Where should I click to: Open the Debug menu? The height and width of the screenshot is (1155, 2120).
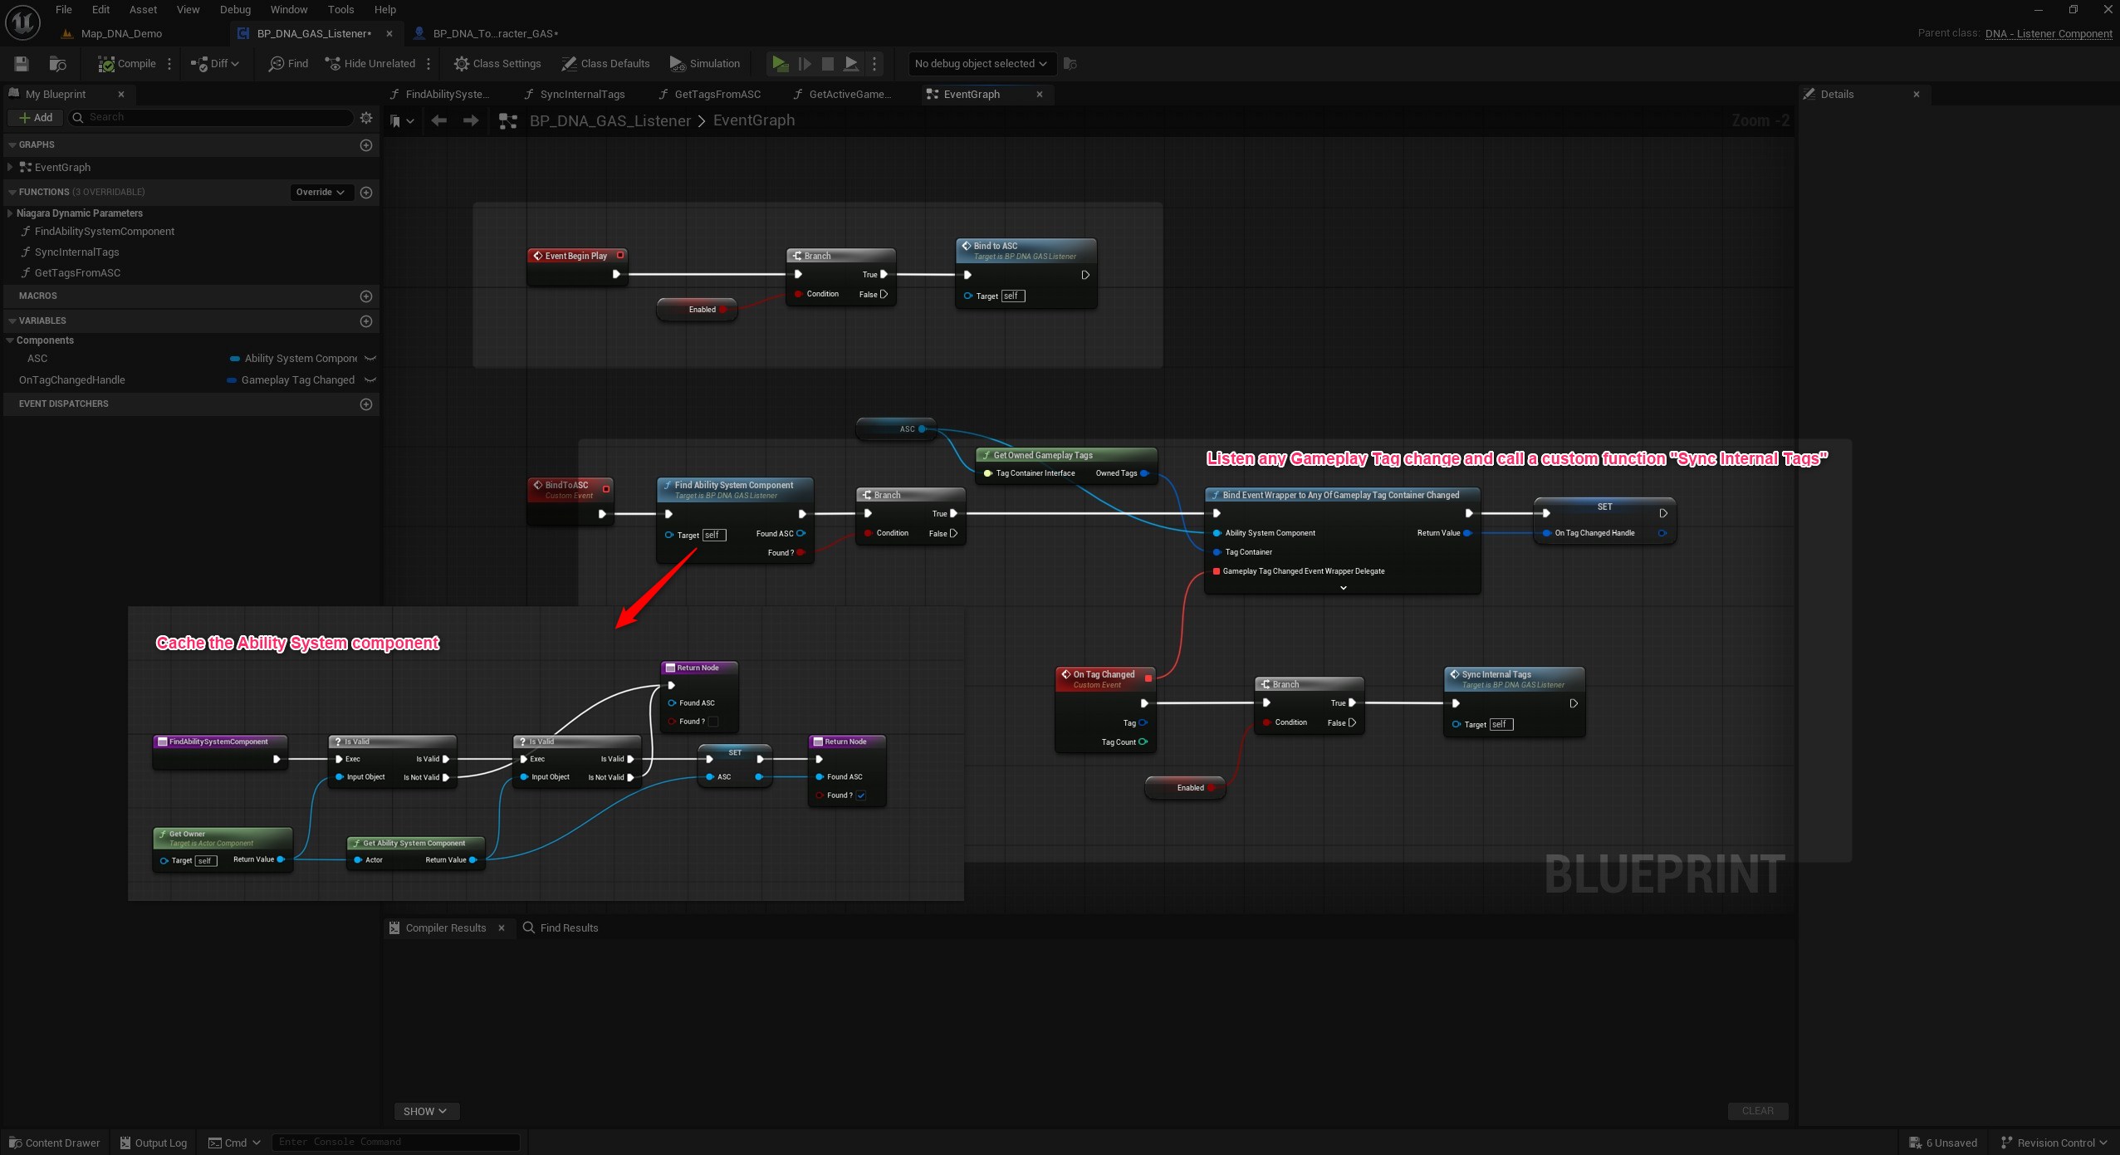(x=235, y=10)
